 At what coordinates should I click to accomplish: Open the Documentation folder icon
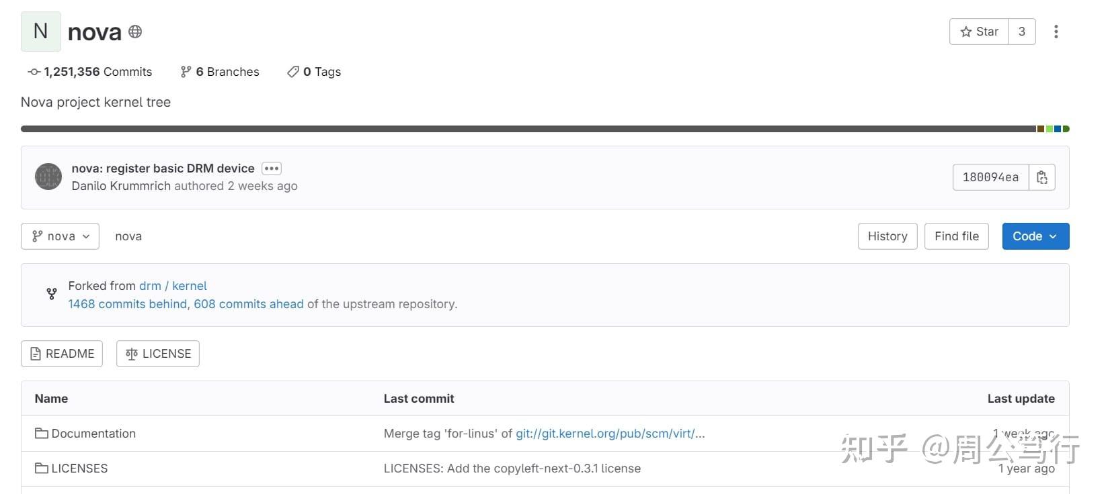pyautogui.click(x=42, y=433)
